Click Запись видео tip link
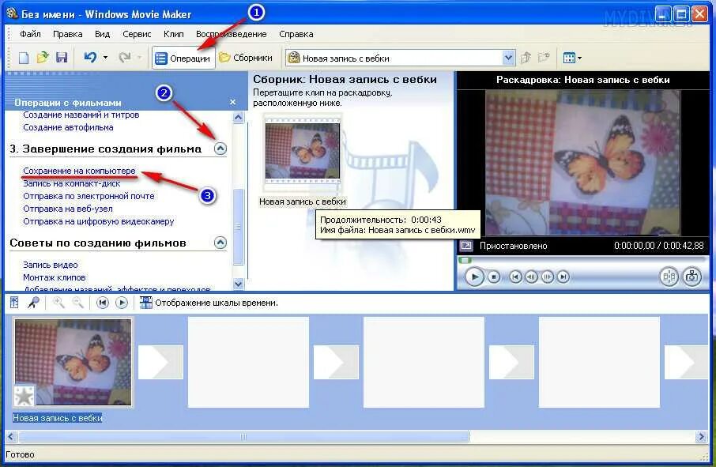Image resolution: width=716 pixels, height=467 pixels. [51, 265]
